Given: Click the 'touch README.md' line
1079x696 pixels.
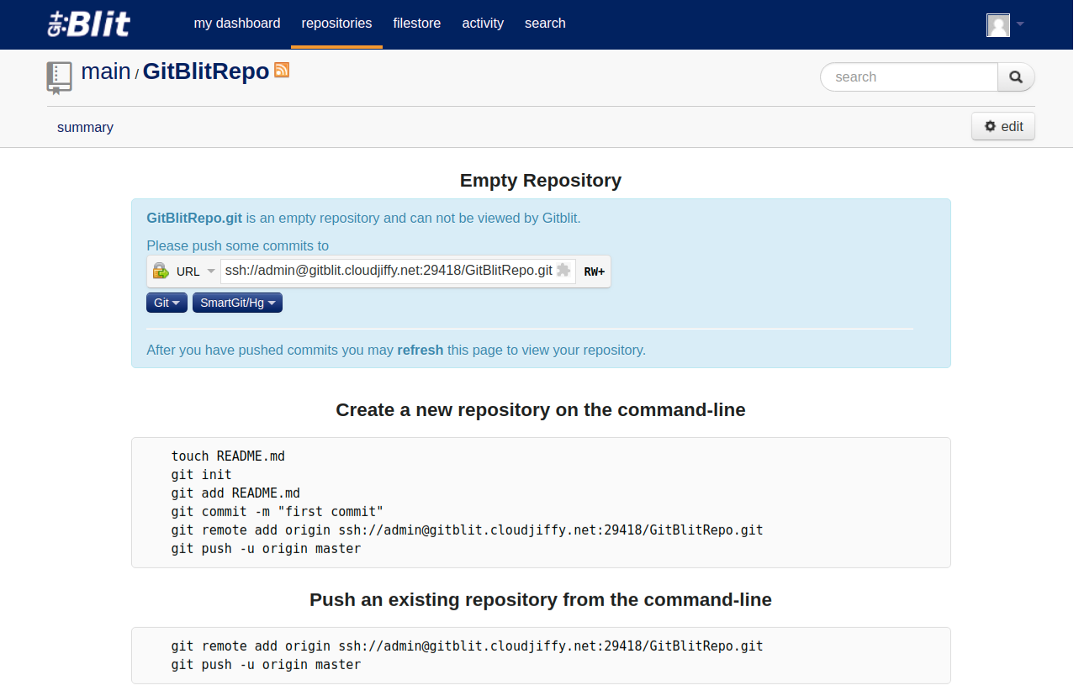Looking at the screenshot, I should (228, 456).
